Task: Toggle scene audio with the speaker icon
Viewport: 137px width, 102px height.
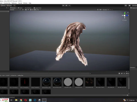Action: pos(28,10)
